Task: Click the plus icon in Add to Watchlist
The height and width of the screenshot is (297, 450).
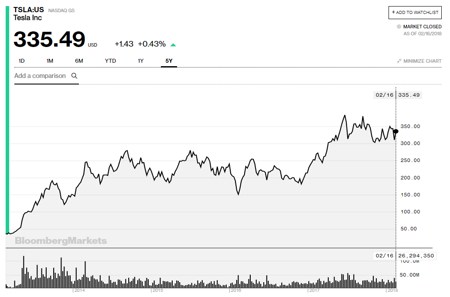Action: (x=393, y=12)
